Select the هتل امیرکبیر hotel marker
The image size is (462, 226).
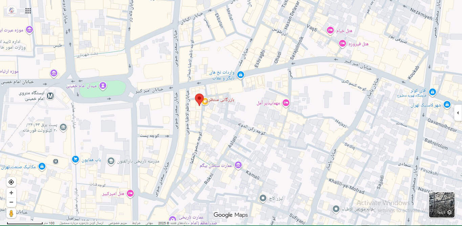tap(130, 194)
